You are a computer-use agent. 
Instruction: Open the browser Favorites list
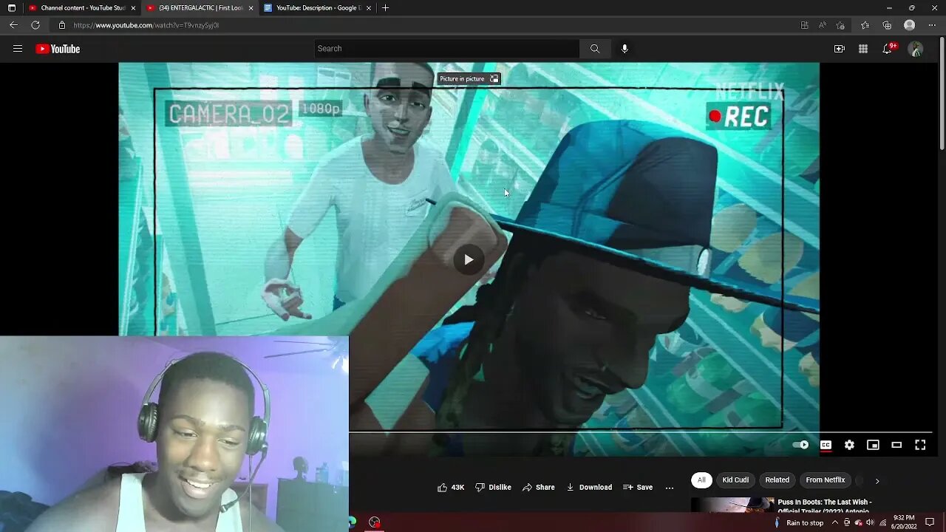865,25
